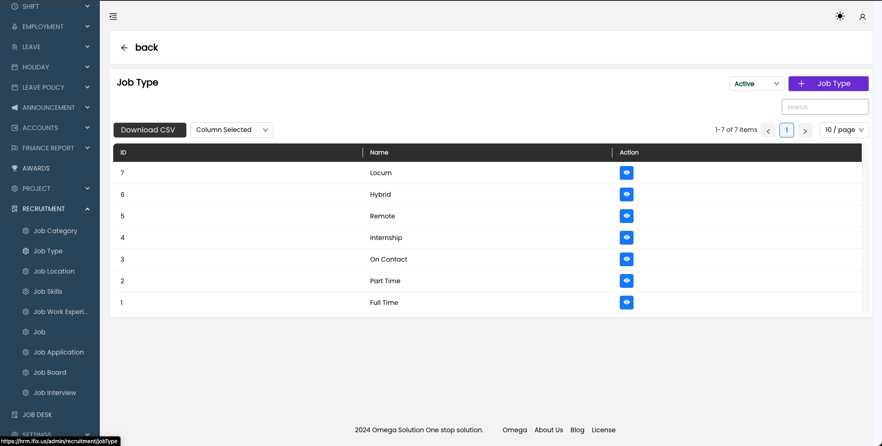Collapse the sidebar using the hamburger icon

(x=113, y=17)
